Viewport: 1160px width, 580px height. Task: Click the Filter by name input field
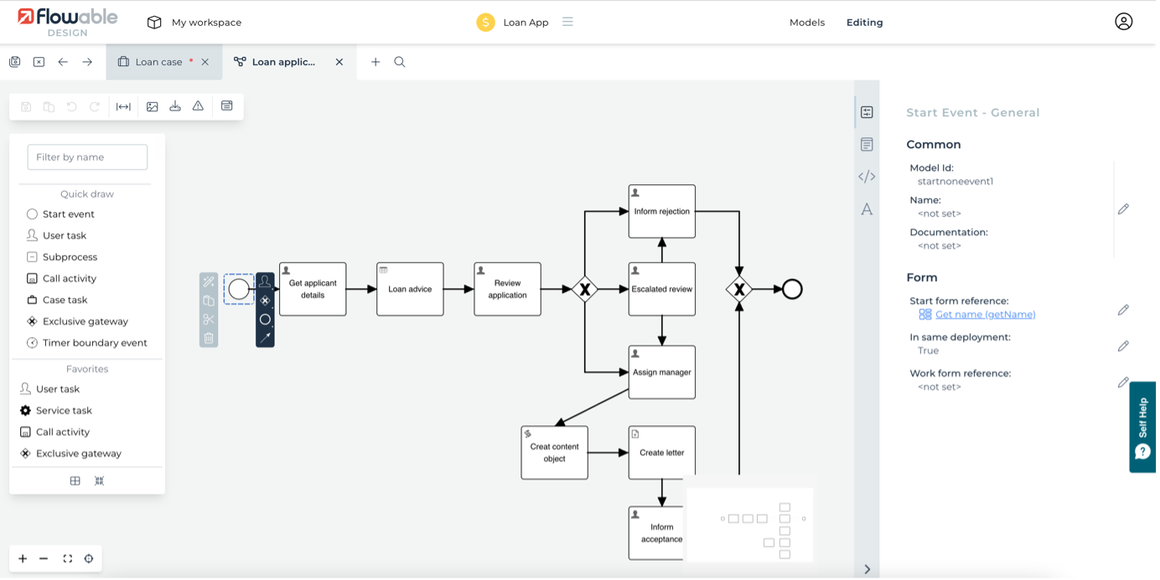(x=87, y=157)
